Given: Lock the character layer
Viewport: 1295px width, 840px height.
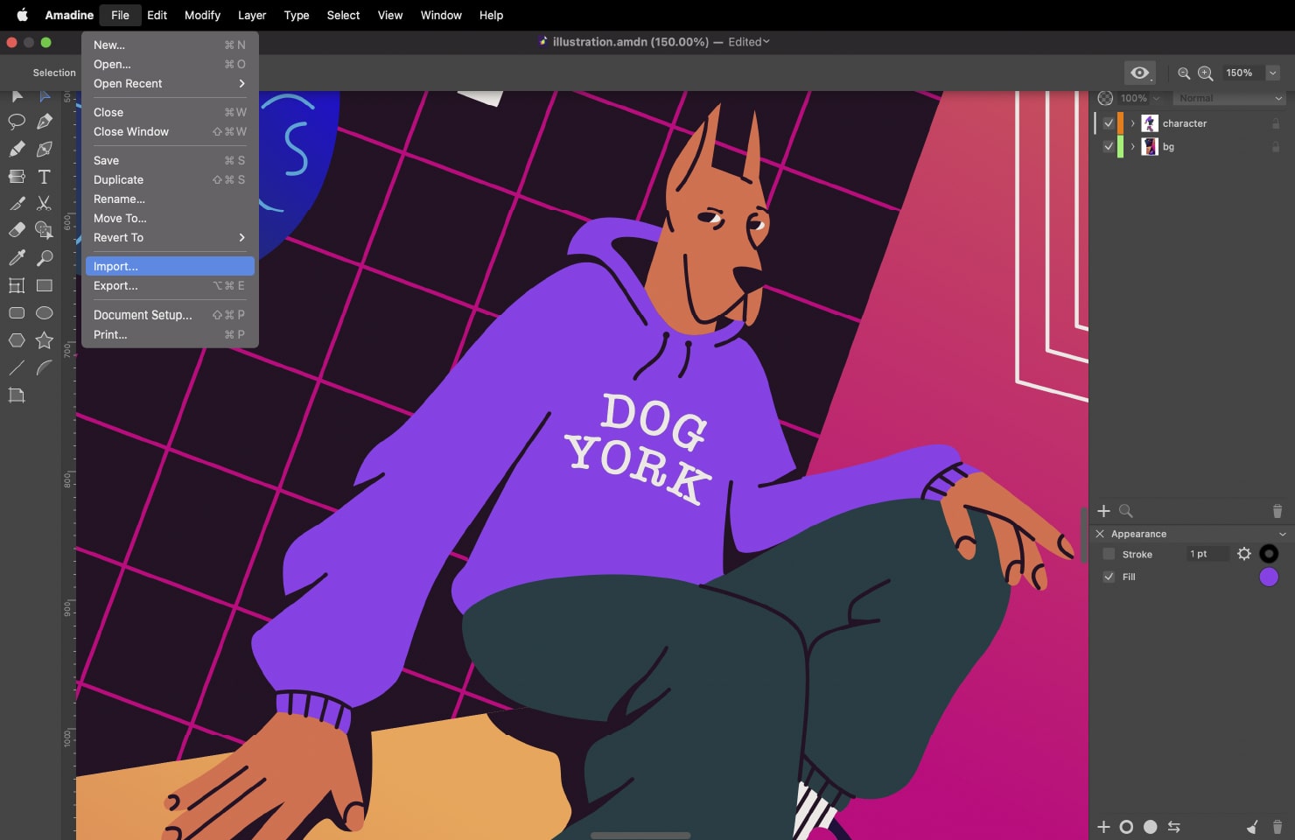Looking at the screenshot, I should (1276, 123).
